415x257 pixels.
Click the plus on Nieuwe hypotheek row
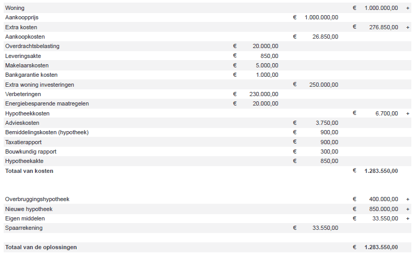click(408, 209)
